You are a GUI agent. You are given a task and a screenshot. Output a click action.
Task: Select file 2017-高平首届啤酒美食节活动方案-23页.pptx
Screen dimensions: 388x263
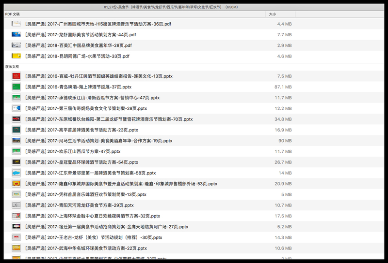pyautogui.click(x=81, y=130)
